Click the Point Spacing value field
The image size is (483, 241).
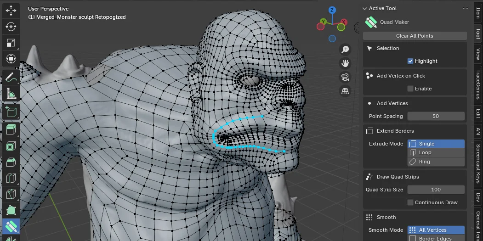pos(436,116)
